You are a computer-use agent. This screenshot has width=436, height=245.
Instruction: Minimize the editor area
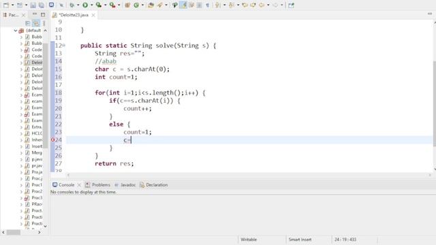click(430, 14)
